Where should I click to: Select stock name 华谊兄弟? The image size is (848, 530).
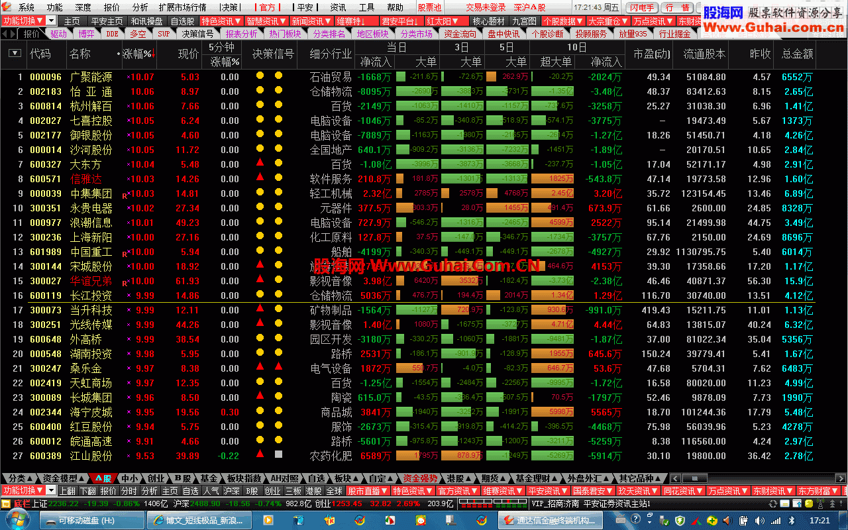[x=91, y=281]
